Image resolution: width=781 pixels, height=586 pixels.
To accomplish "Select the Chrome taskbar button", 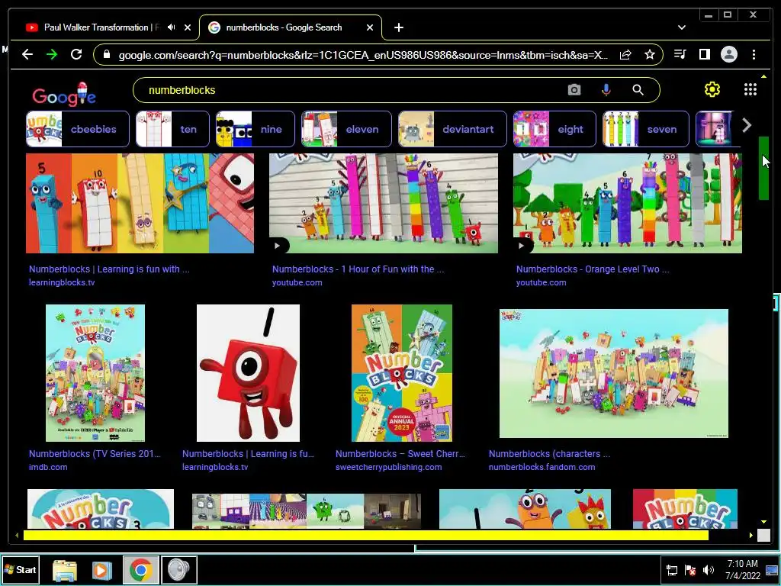I will [x=141, y=570].
